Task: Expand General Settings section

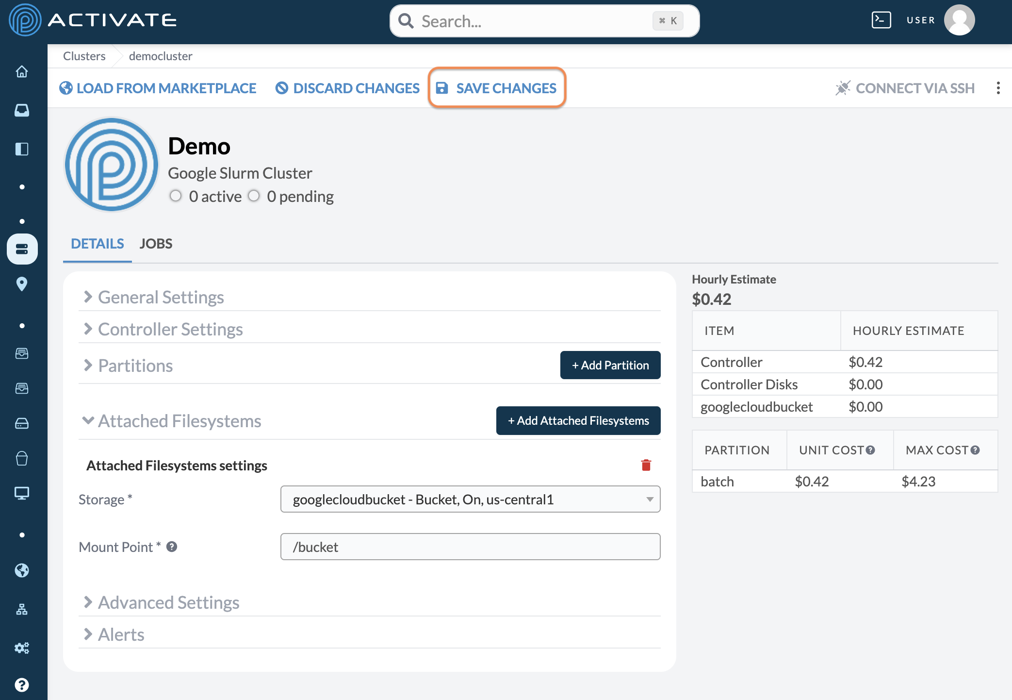Action: [x=370, y=297]
